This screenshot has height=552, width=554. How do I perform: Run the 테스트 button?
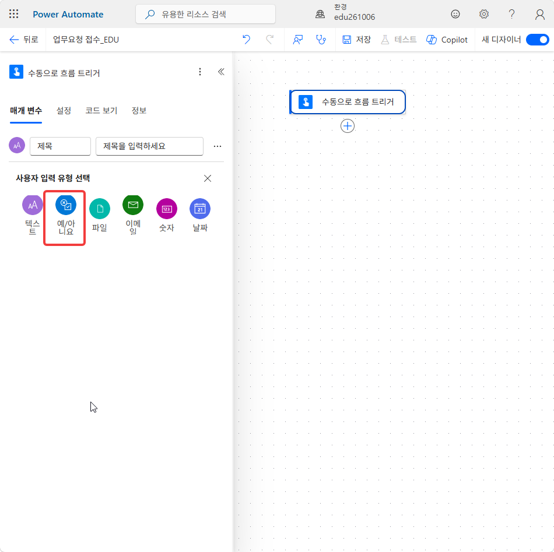(399, 40)
